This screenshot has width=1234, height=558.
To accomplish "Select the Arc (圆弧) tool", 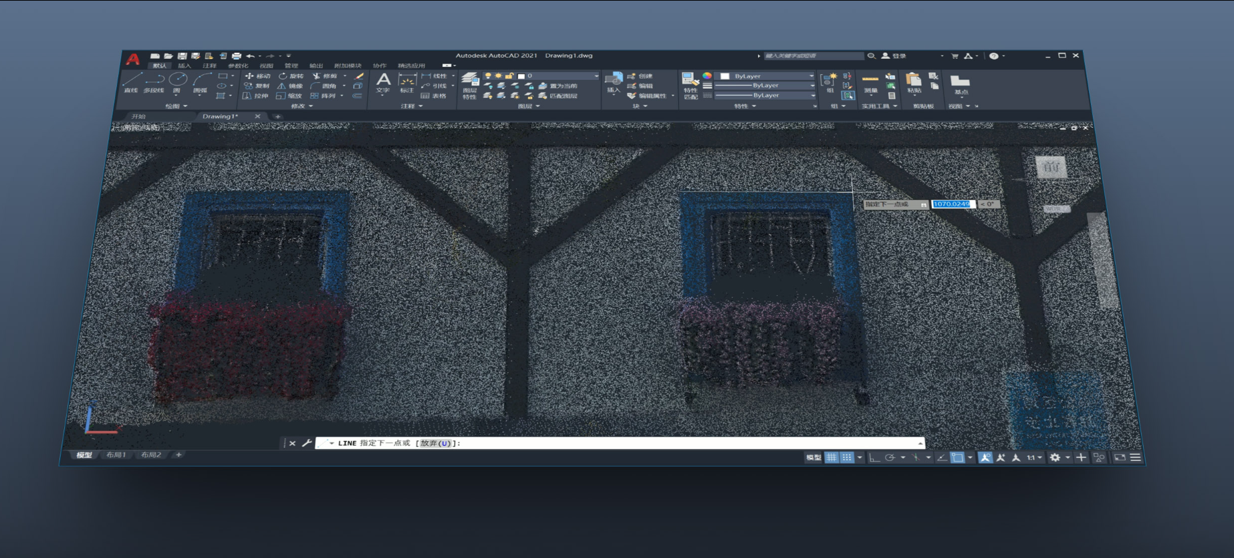I will tap(201, 84).
